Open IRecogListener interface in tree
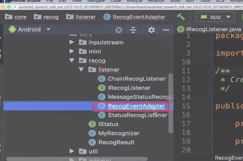The height and width of the screenshot is (161, 243). 129,88
